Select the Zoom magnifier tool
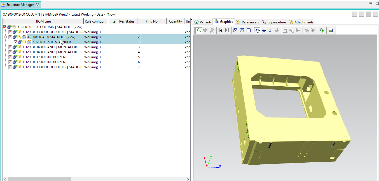Viewport: 379px width, 181px height. pos(199,31)
